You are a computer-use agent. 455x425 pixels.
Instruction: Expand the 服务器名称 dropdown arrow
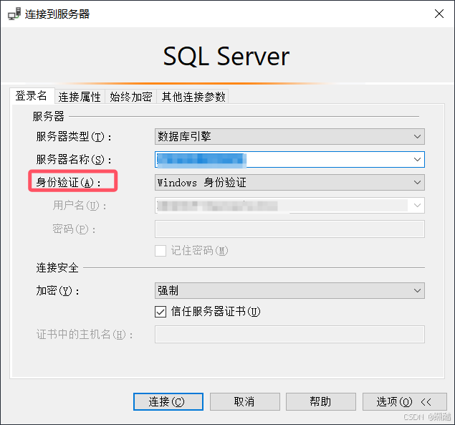[417, 159]
